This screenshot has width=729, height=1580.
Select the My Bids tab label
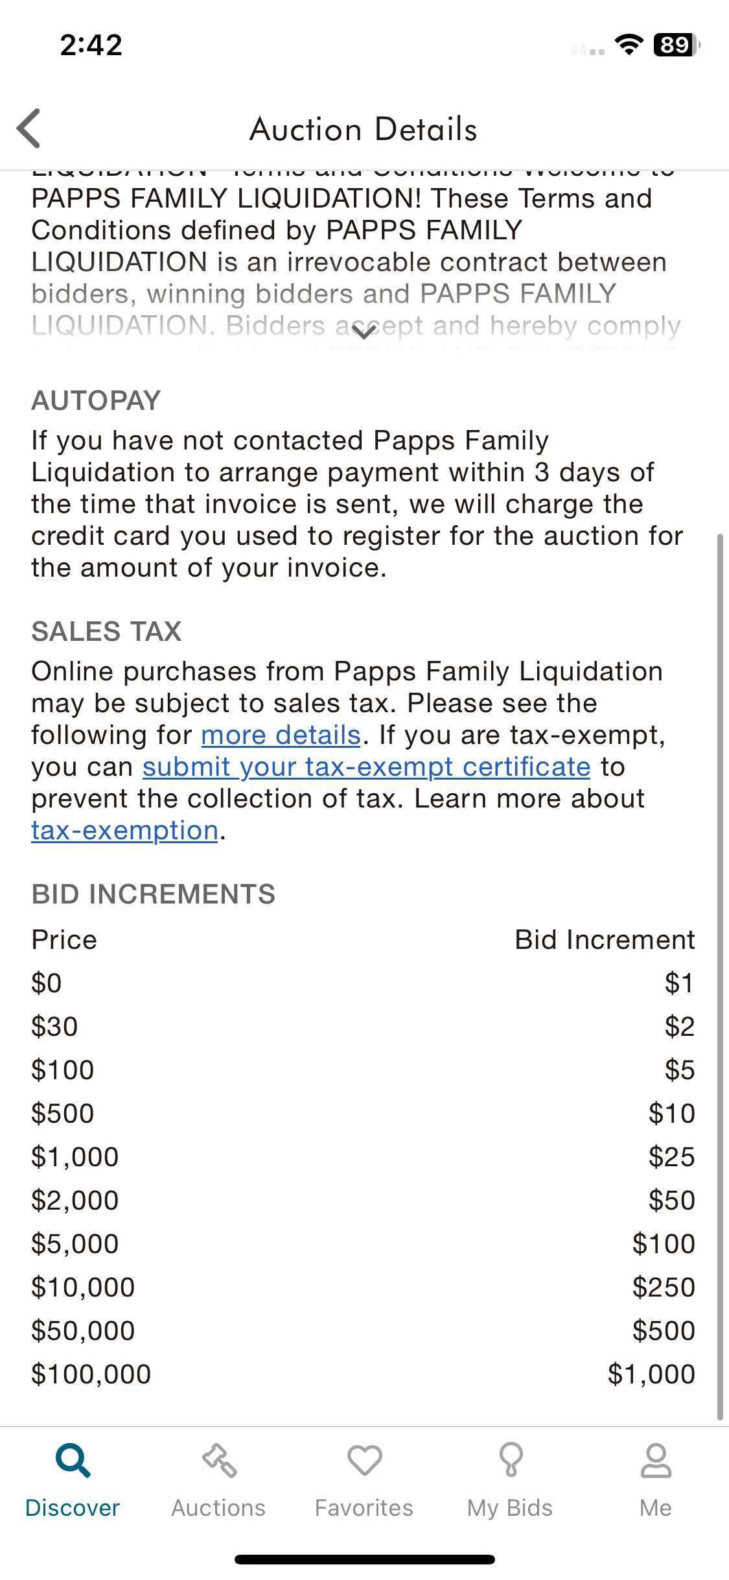(x=510, y=1508)
